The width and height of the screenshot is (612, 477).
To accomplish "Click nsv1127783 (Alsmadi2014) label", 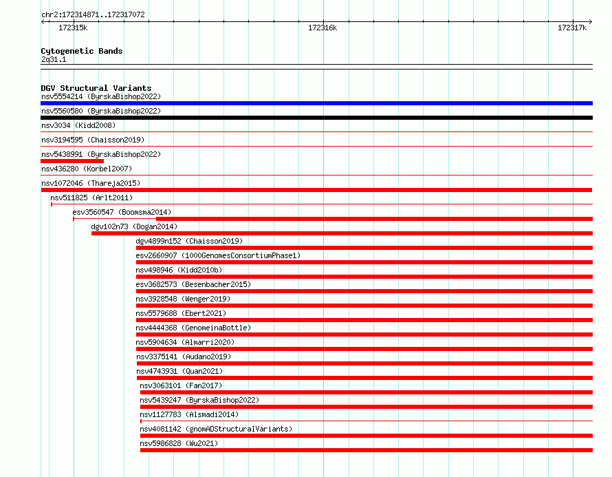I will pyautogui.click(x=189, y=414).
